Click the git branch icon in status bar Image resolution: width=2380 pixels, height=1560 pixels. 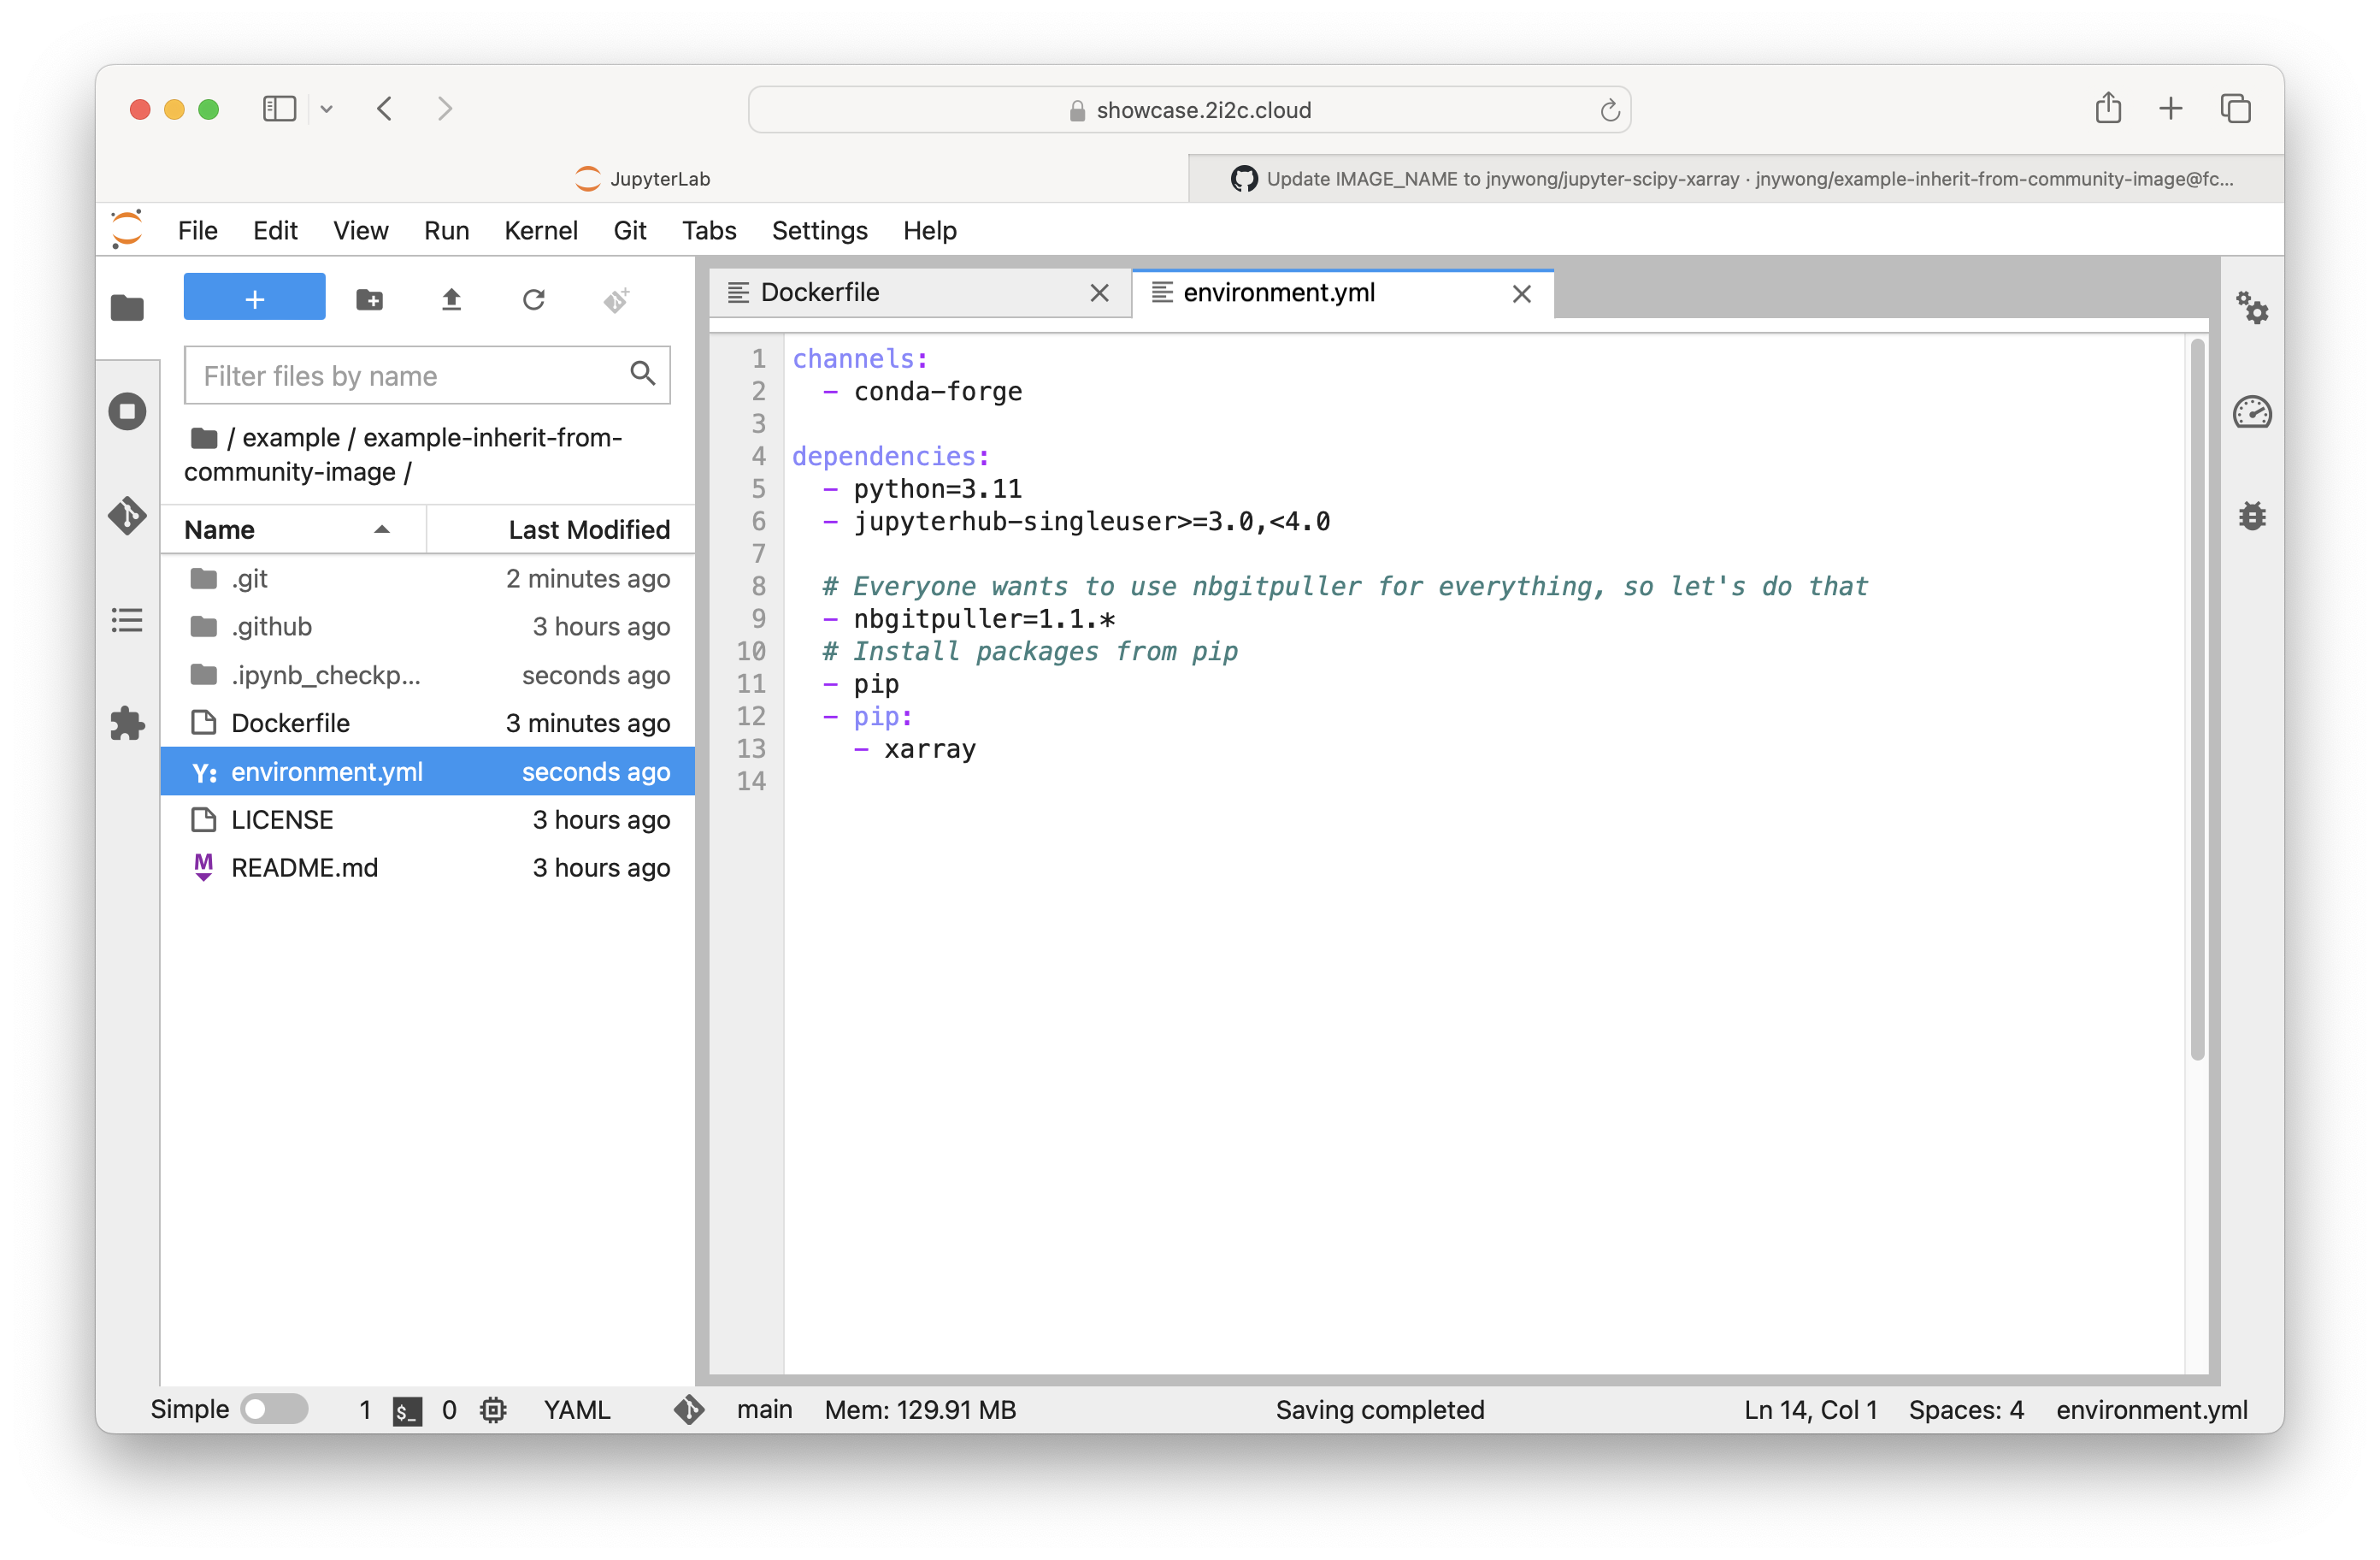[689, 1410]
